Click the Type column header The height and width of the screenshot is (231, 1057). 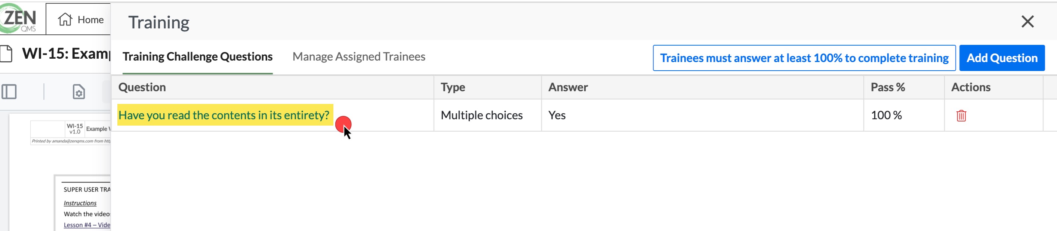[x=453, y=87]
